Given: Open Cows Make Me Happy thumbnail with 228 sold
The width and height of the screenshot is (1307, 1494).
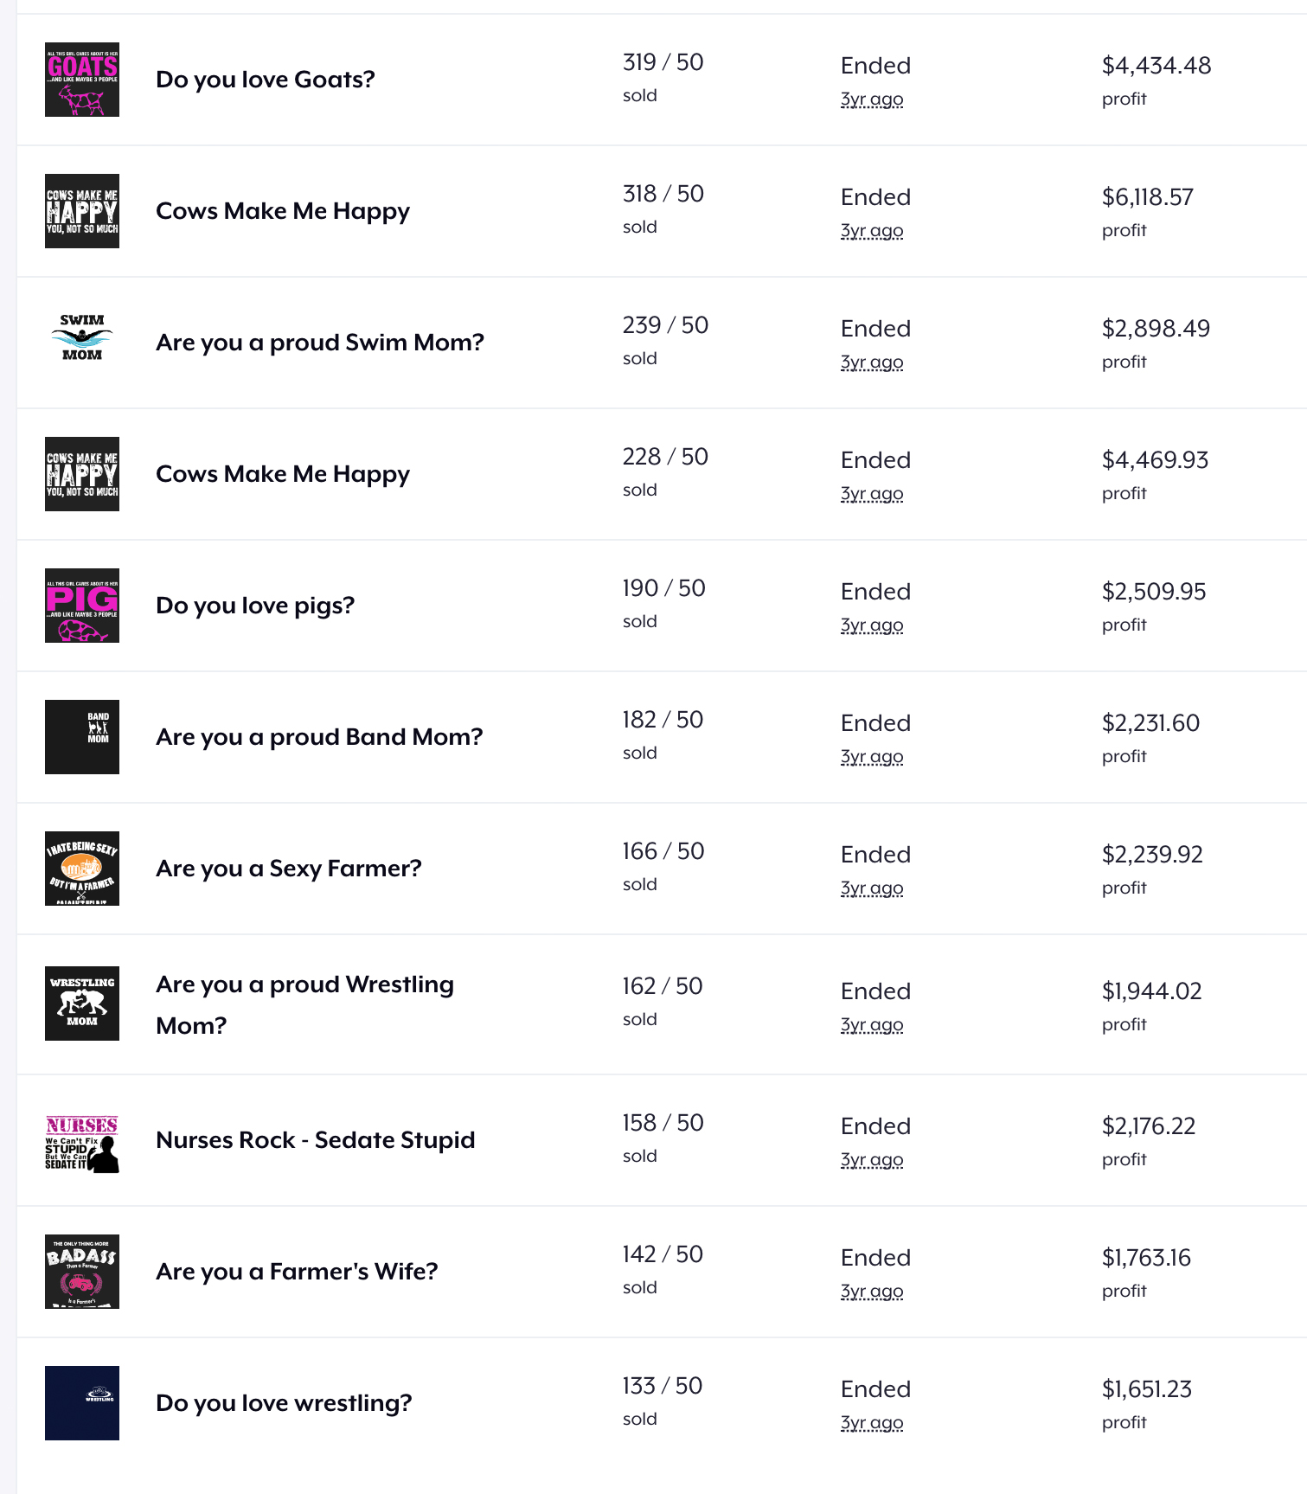Looking at the screenshot, I should pos(82,474).
